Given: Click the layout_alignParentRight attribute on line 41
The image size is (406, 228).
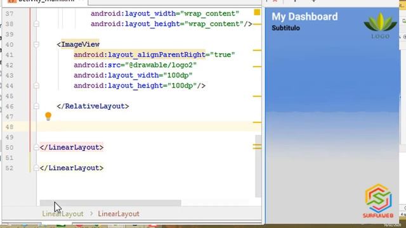Looking at the screenshot, I should click(x=140, y=55).
